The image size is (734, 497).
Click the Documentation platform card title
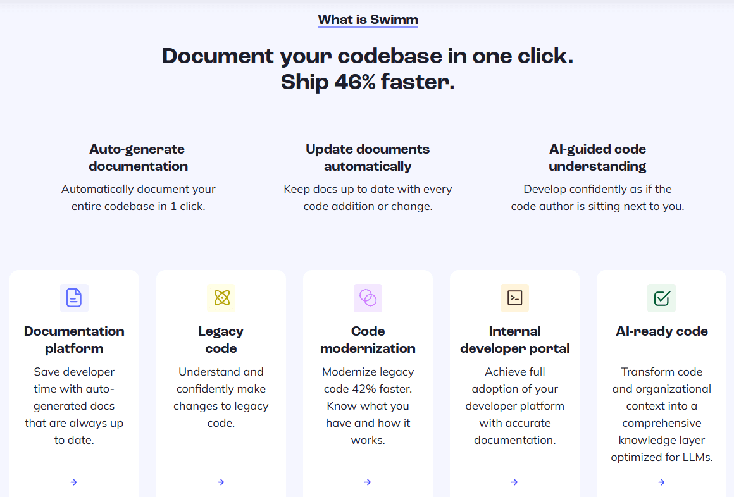[x=74, y=340]
